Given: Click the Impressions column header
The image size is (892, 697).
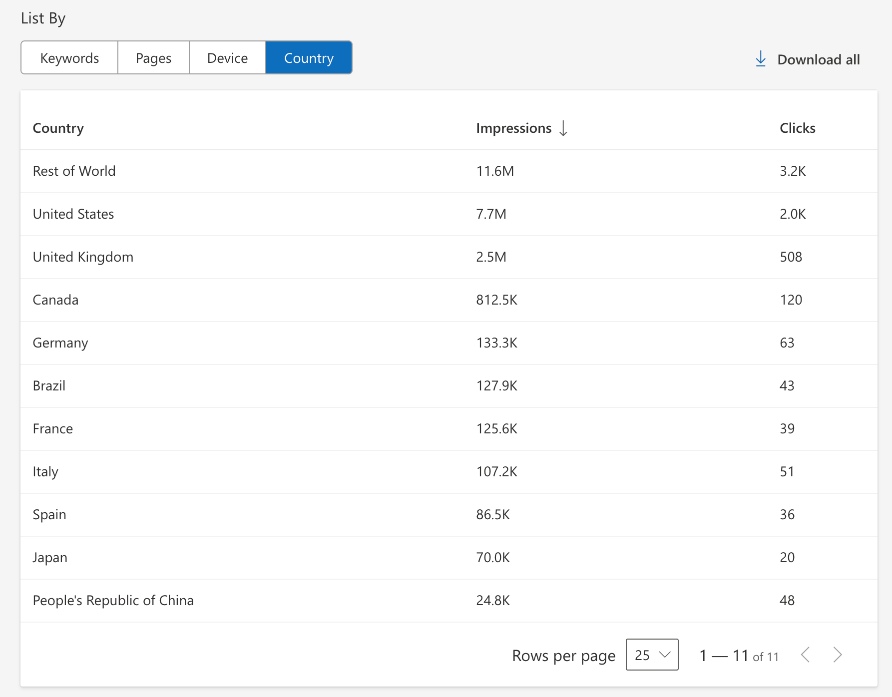Looking at the screenshot, I should (514, 128).
